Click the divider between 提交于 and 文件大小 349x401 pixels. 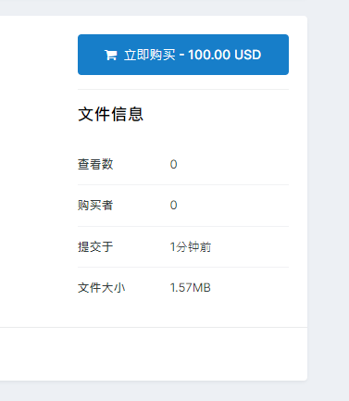[x=183, y=268]
